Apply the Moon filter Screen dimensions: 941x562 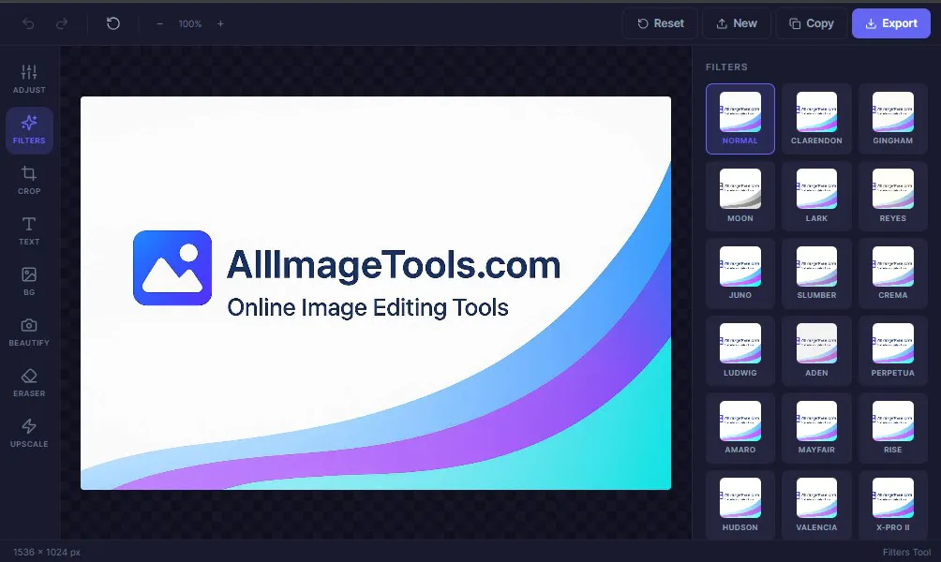tap(739, 196)
